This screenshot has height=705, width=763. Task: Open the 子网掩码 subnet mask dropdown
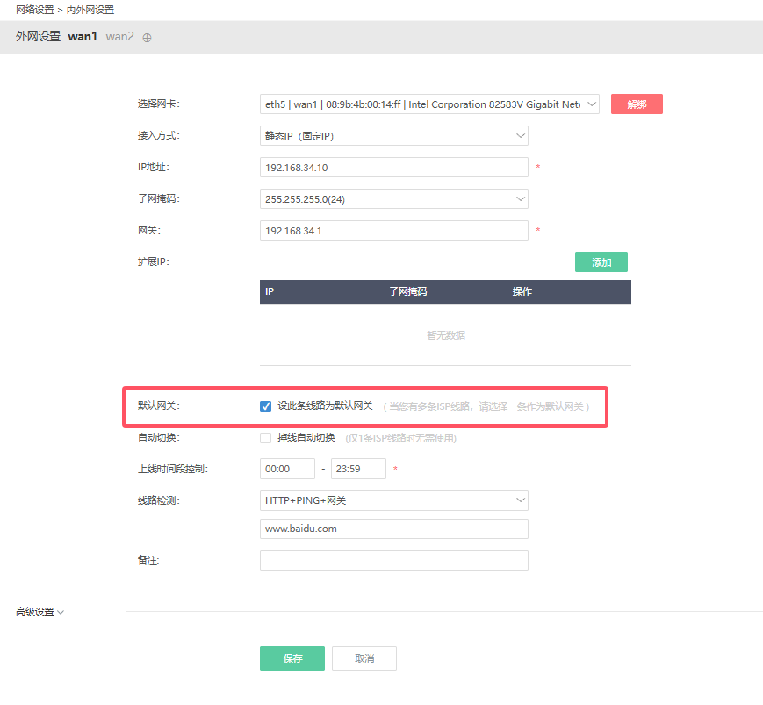coord(393,199)
